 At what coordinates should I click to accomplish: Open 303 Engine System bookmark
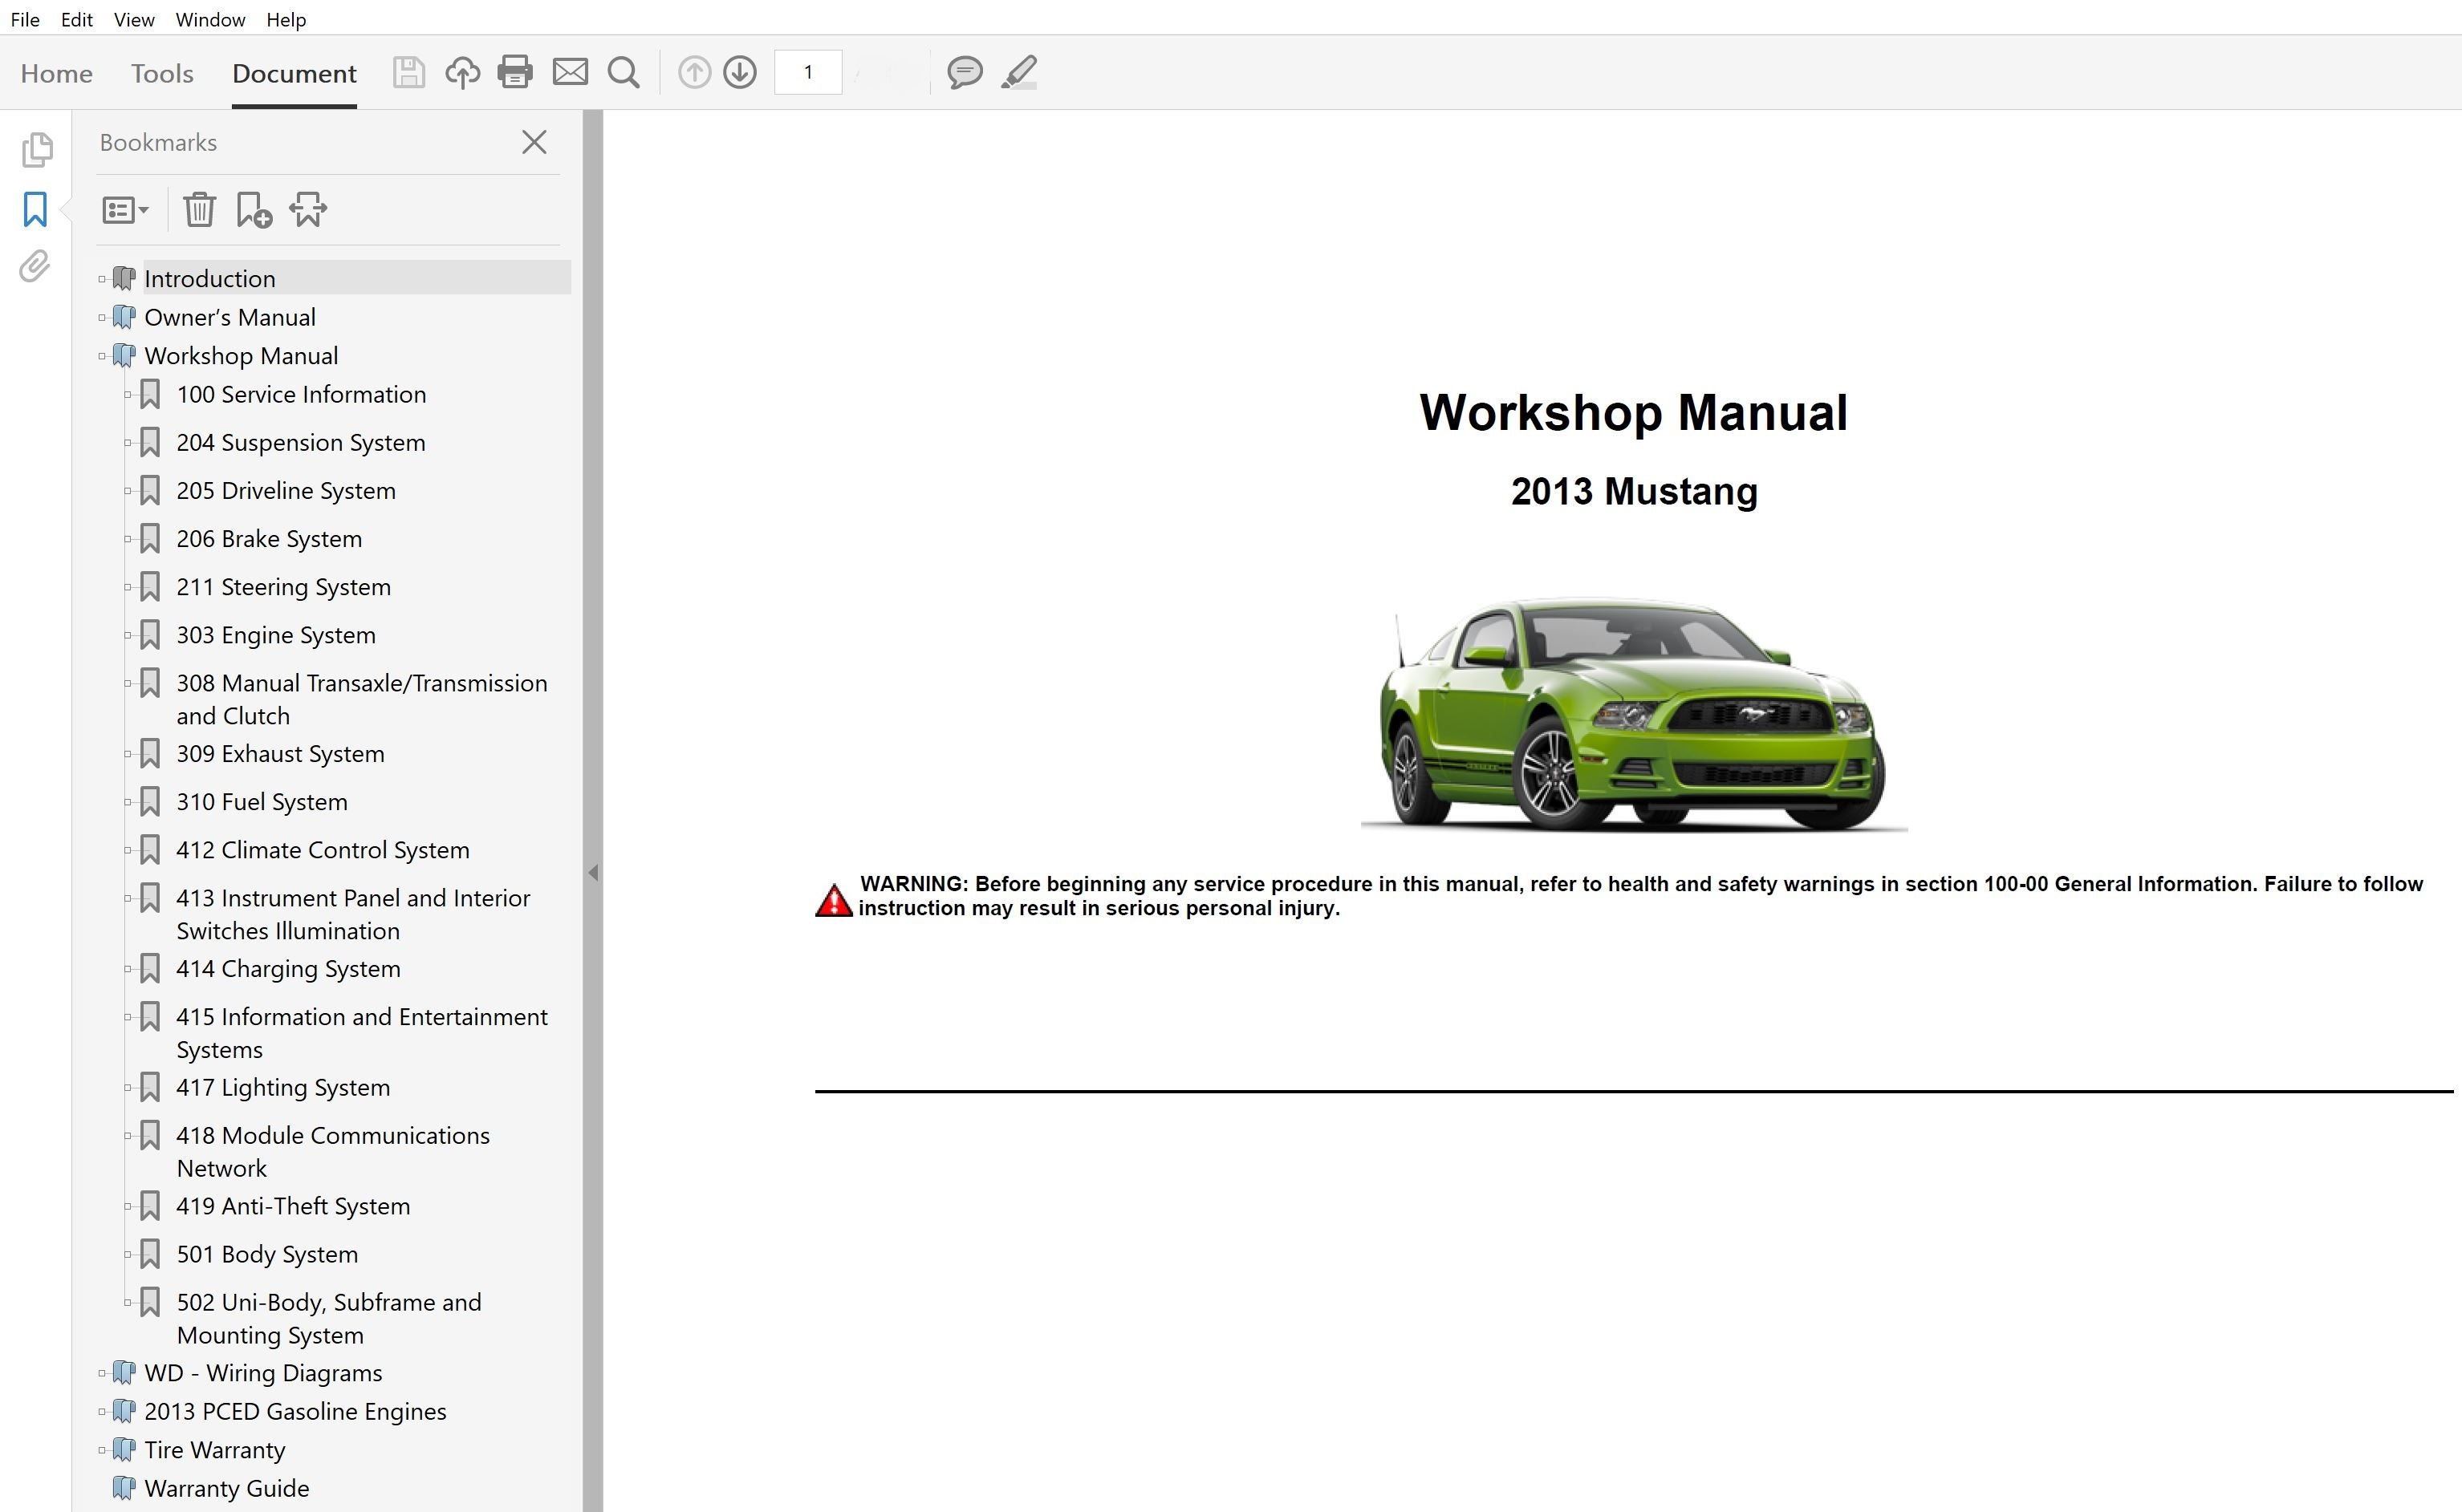point(276,635)
